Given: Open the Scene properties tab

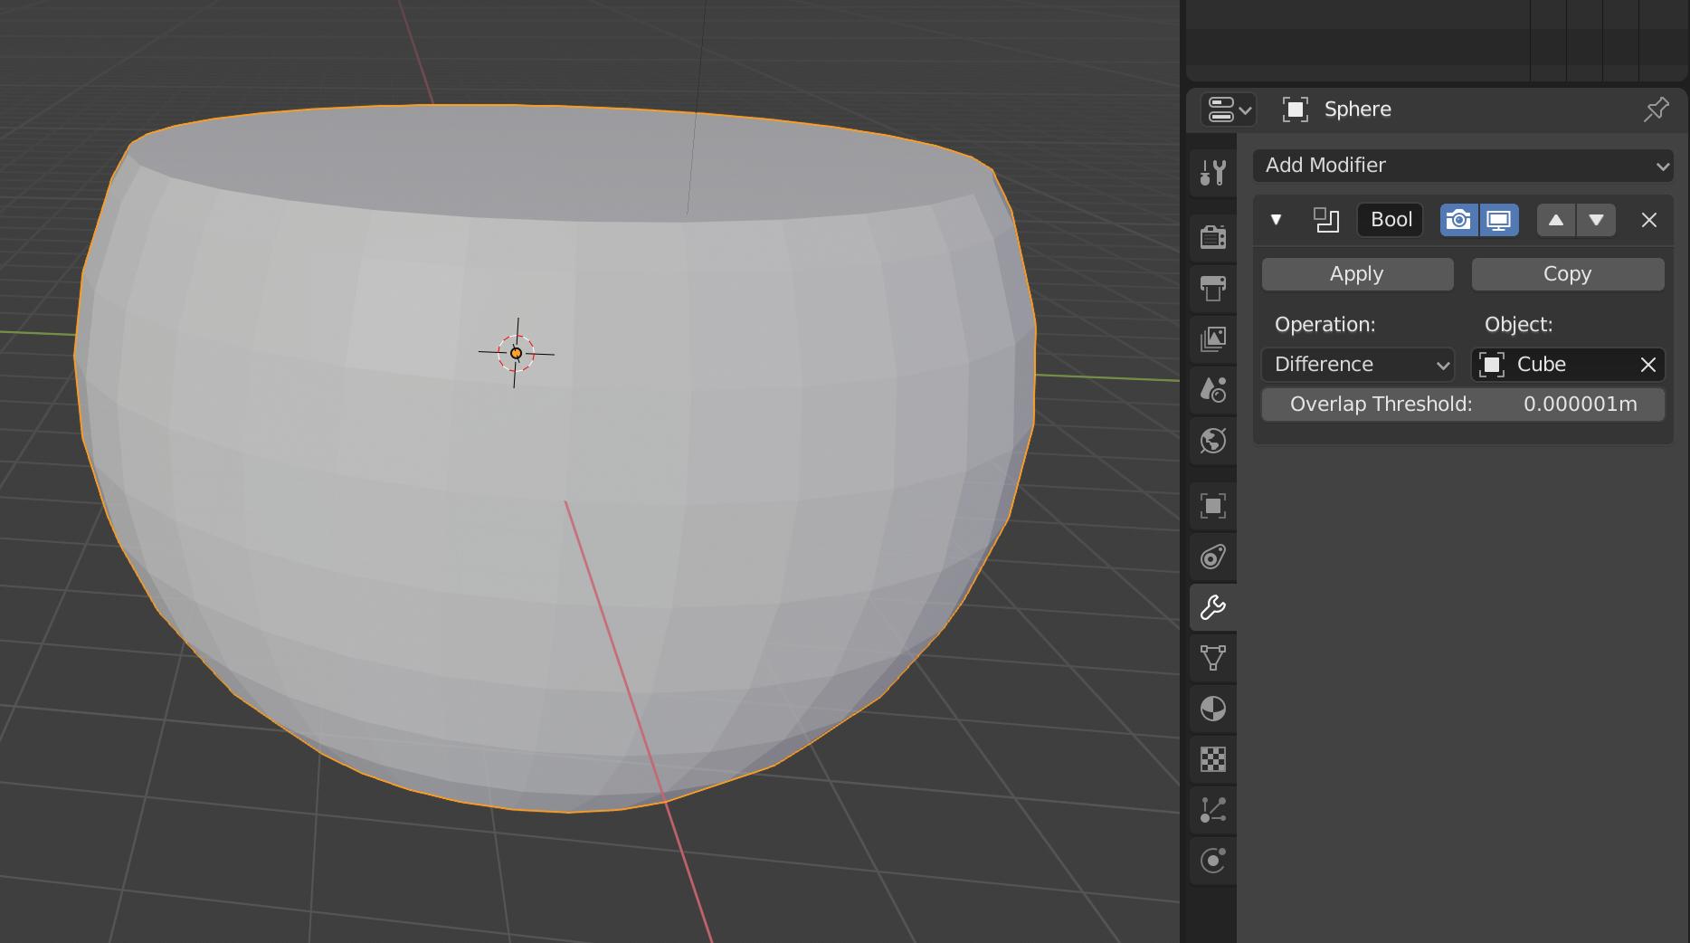Looking at the screenshot, I should (x=1213, y=389).
